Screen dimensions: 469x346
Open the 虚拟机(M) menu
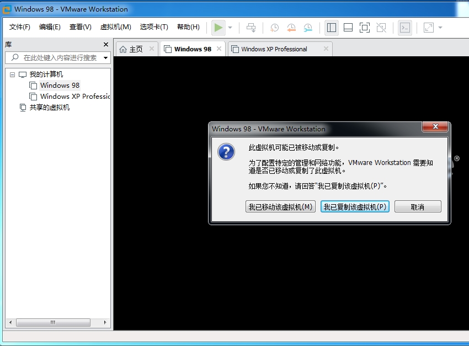point(115,26)
